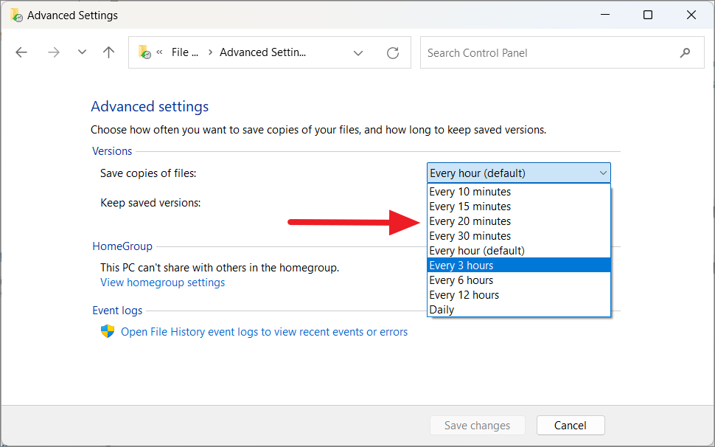The width and height of the screenshot is (715, 447).
Task: Open the recent locations dropdown beside back button
Action: tap(81, 52)
